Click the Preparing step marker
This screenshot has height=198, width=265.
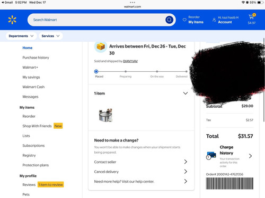click(126, 71)
